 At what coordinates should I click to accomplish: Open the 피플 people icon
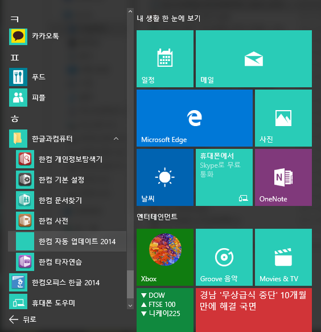tap(18, 98)
